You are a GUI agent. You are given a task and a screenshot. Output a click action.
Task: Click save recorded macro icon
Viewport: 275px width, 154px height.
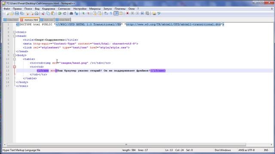tap(147, 13)
